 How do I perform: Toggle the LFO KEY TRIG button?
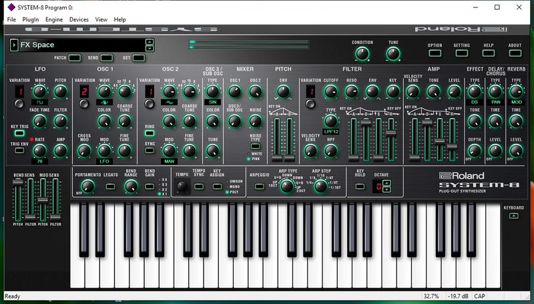pyautogui.click(x=19, y=133)
